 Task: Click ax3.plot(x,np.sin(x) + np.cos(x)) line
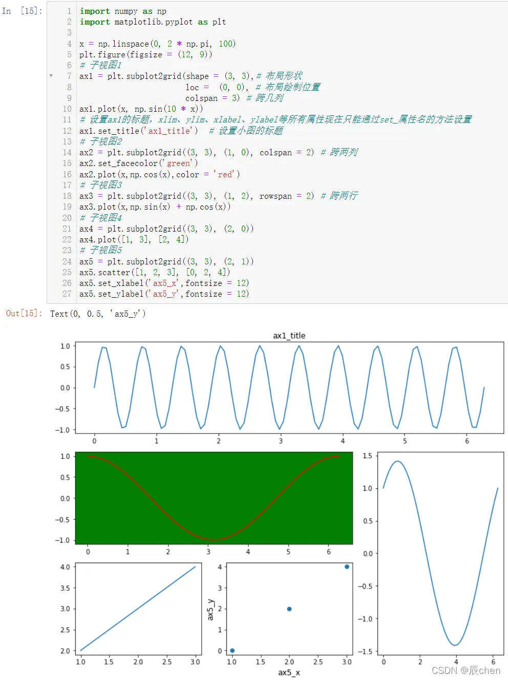[155, 207]
